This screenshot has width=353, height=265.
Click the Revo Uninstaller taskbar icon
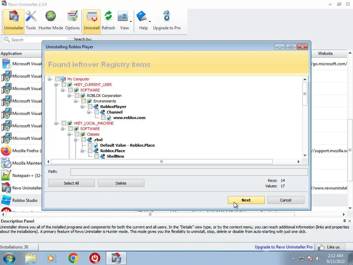click(x=116, y=258)
